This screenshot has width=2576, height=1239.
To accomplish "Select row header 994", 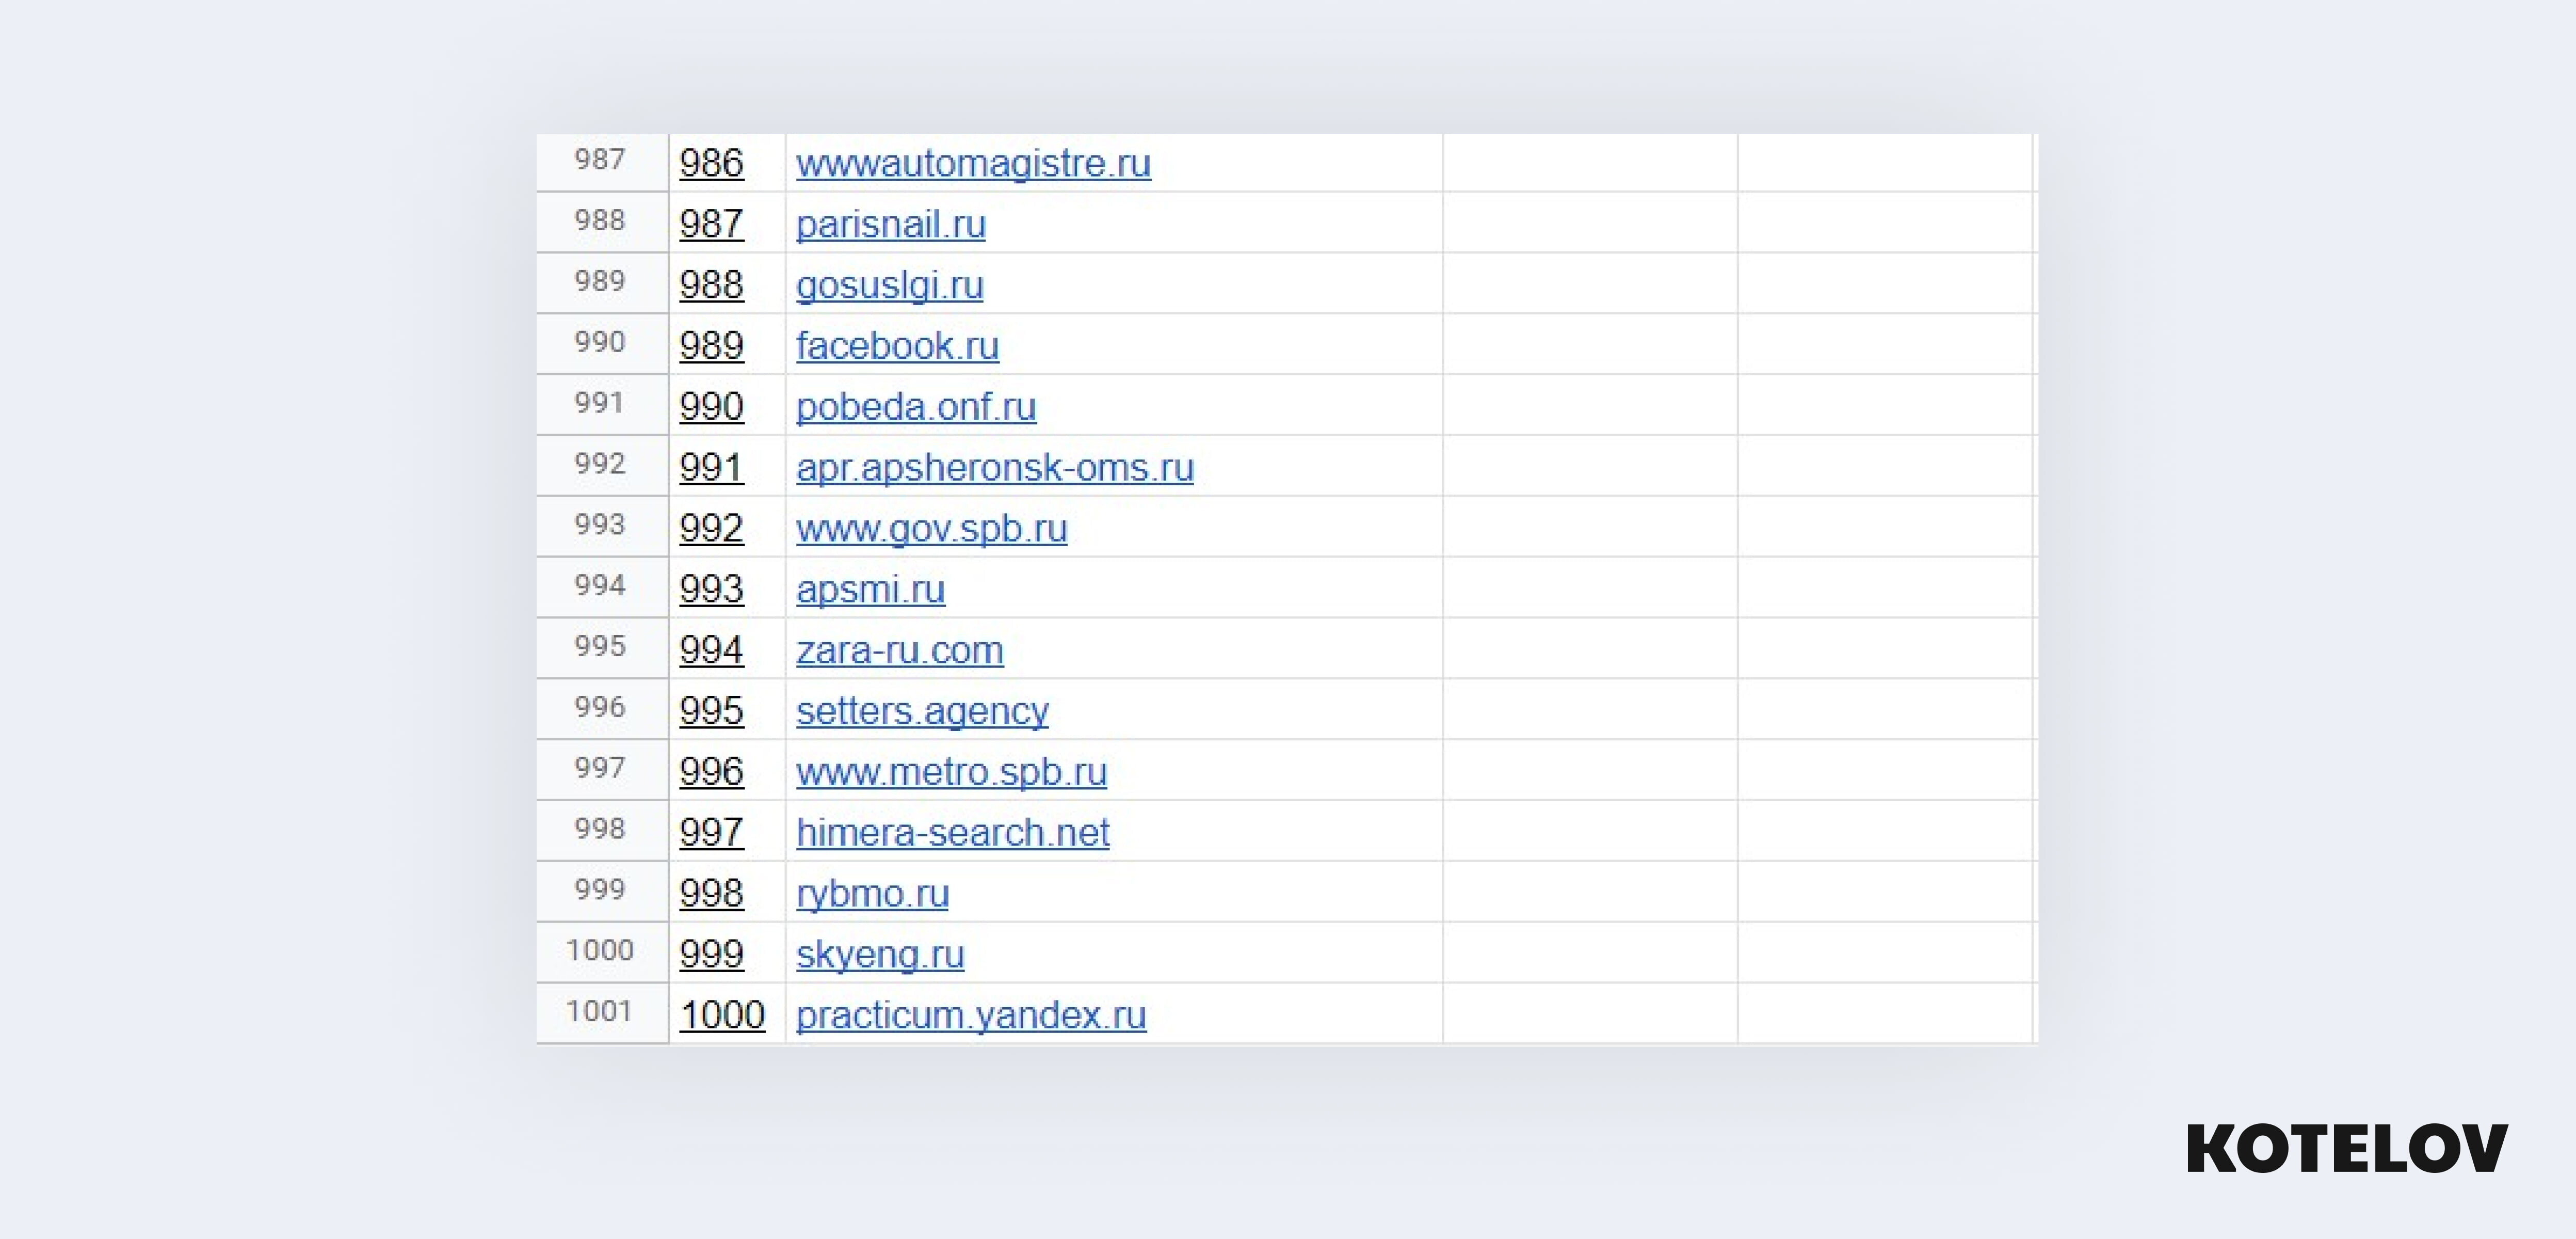I will 600,585.
